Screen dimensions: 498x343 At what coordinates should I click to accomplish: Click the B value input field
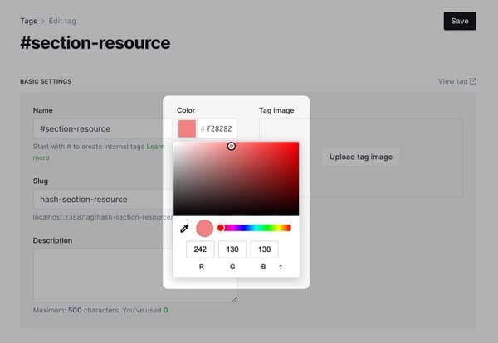click(264, 249)
